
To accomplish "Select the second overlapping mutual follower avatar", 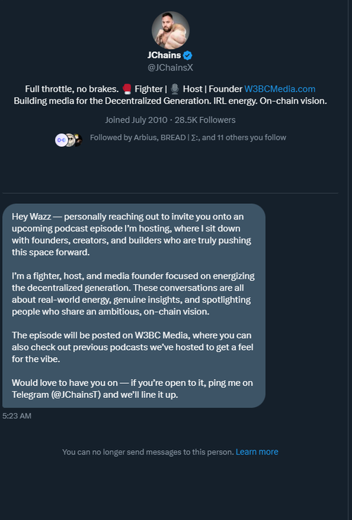I will [x=70, y=140].
